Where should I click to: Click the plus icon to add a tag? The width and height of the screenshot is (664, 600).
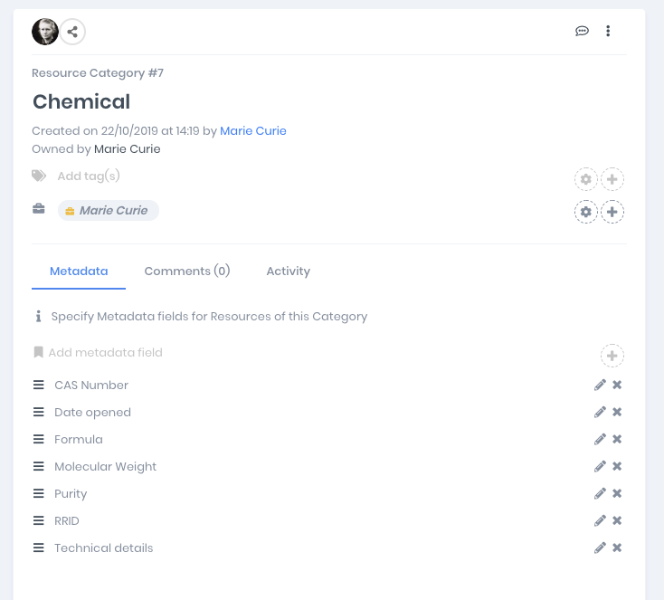pyautogui.click(x=612, y=179)
